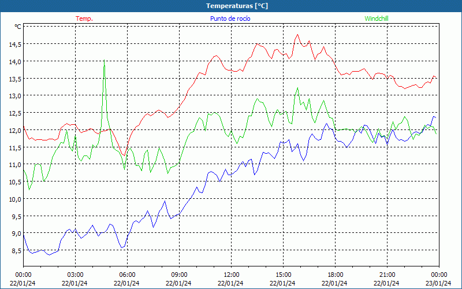Click the 13,5 y-axis value

point(15,79)
